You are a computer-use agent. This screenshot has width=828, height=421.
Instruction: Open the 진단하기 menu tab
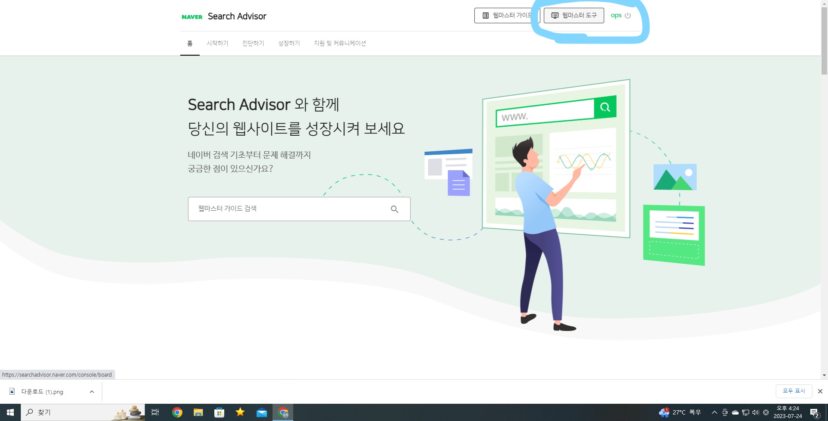(x=253, y=43)
